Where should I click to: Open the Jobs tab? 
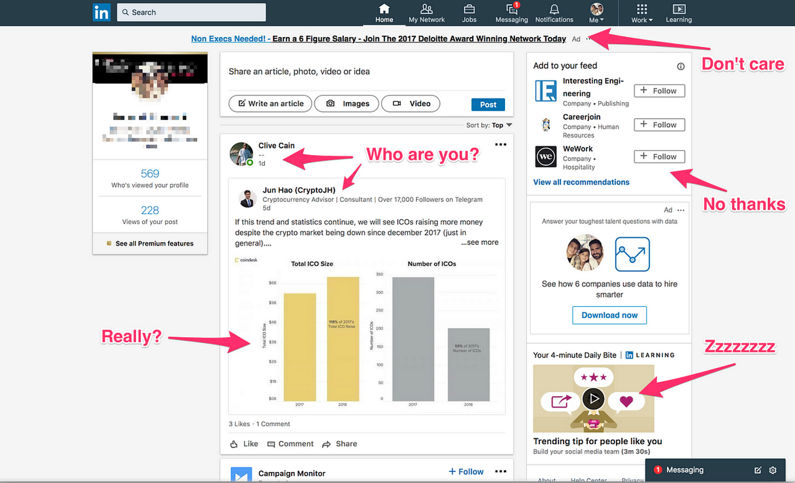469,13
